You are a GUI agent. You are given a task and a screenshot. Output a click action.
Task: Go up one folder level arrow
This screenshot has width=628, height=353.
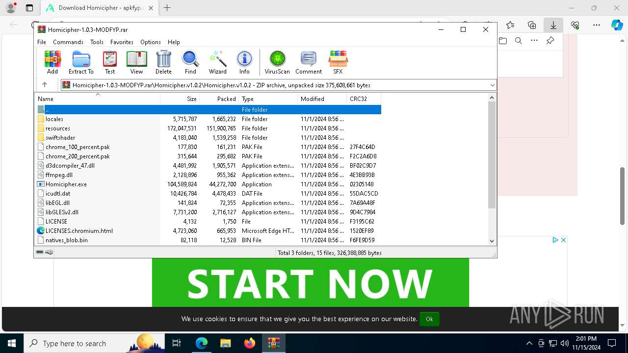click(45, 85)
